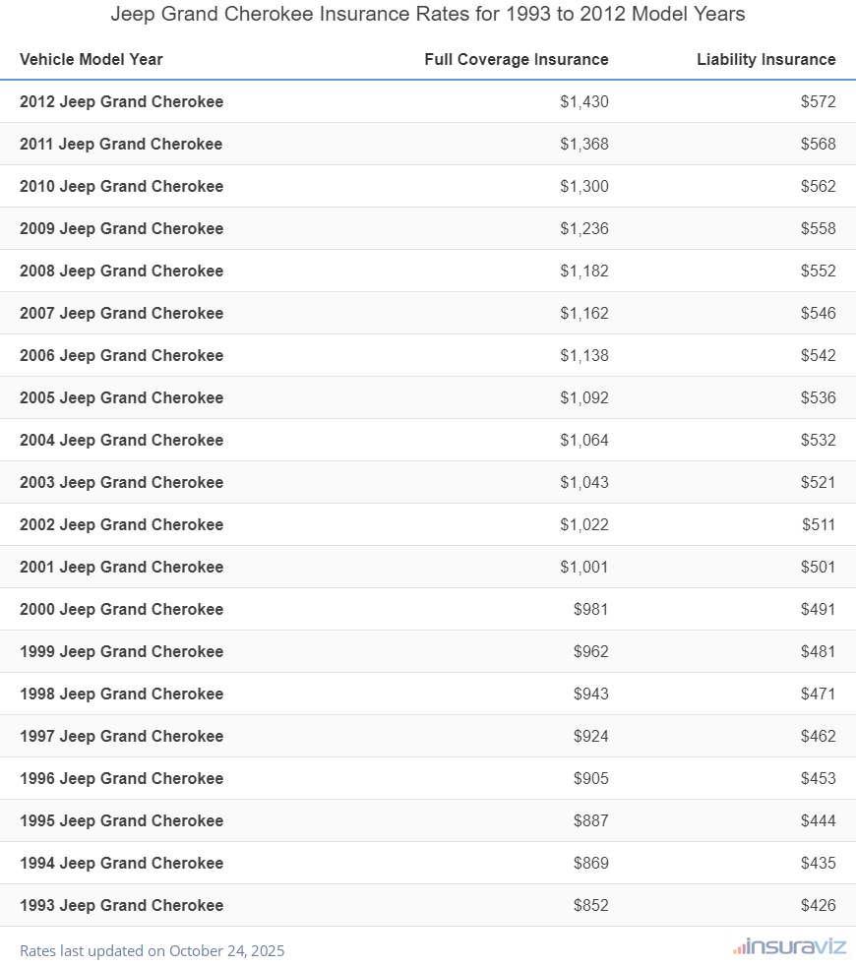Click the 1996 liability price $453
The width and height of the screenshot is (856, 966).
coord(818,778)
